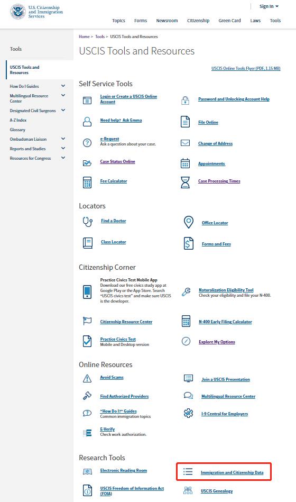Open the Green Card menu
296x502 pixels.
point(229,21)
